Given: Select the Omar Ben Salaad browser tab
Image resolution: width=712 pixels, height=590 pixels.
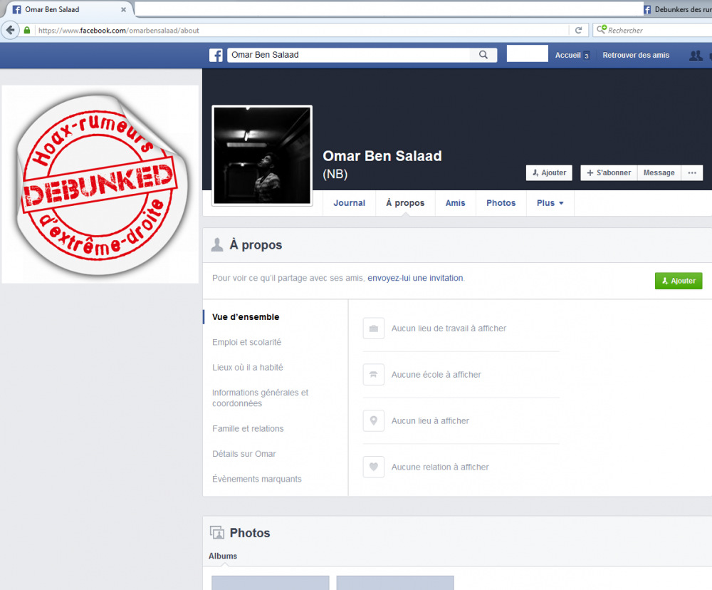Looking at the screenshot, I should tap(68, 9).
